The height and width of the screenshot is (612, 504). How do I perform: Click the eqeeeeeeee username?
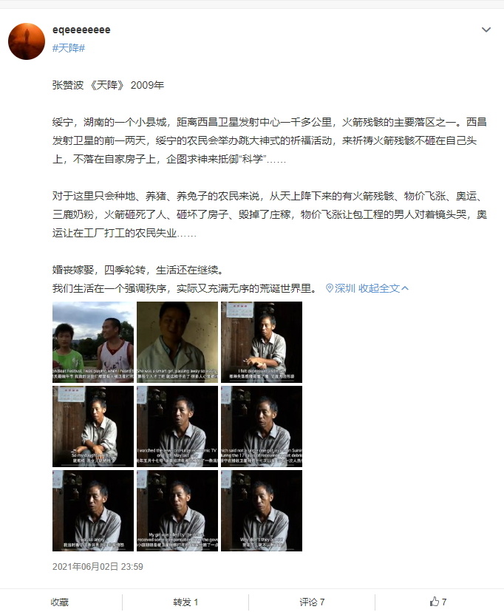81,30
